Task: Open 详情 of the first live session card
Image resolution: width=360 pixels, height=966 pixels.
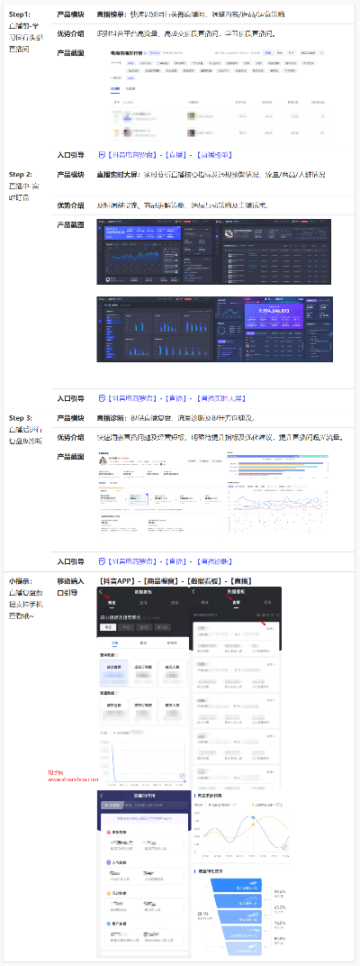Action: click(x=270, y=630)
